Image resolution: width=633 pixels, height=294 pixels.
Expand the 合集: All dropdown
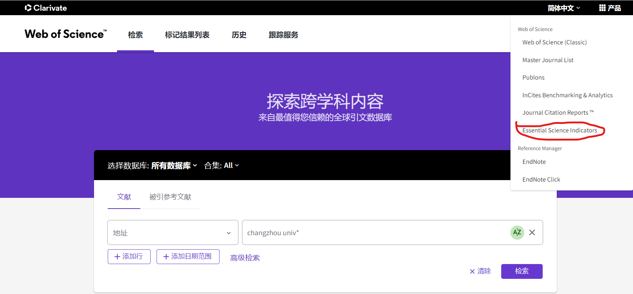(x=222, y=166)
